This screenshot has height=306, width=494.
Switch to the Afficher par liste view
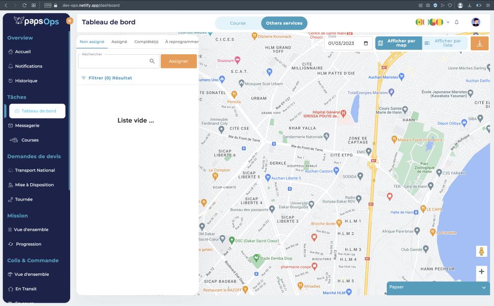[x=445, y=43]
